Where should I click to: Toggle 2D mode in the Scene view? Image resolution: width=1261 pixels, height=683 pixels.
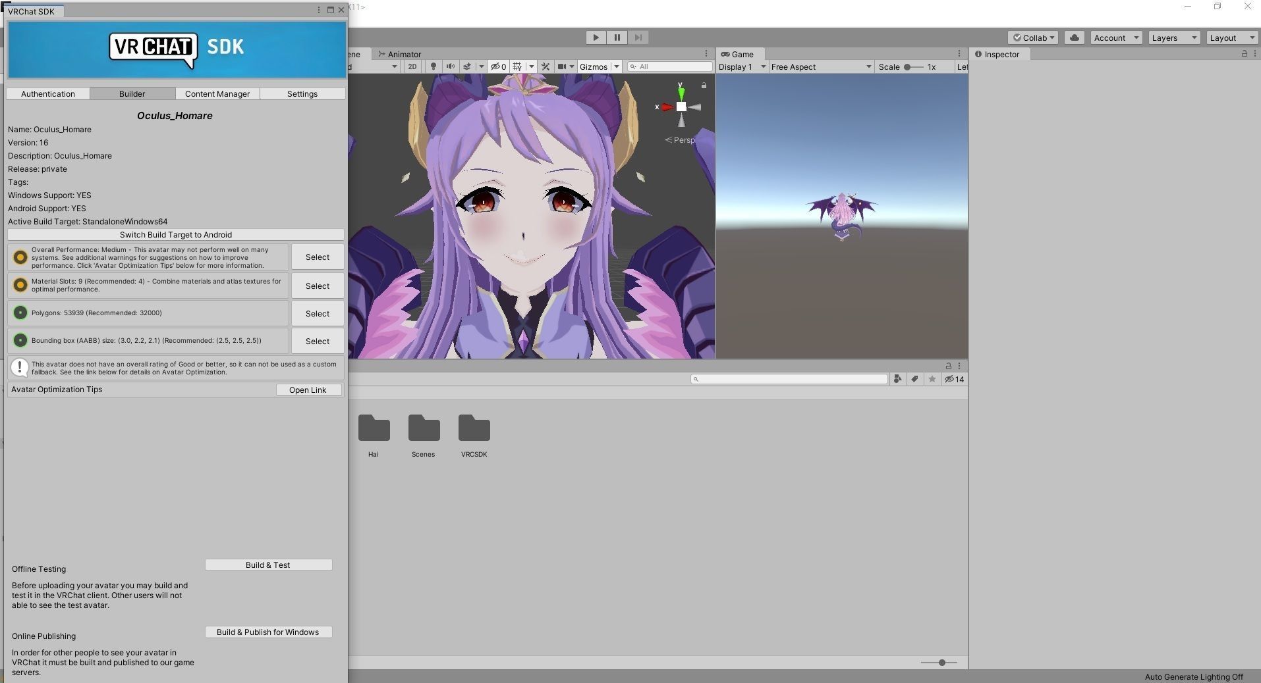pos(412,66)
